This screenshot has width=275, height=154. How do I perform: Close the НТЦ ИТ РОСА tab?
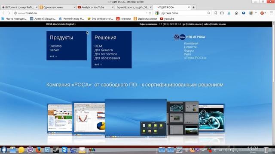point(189,7)
